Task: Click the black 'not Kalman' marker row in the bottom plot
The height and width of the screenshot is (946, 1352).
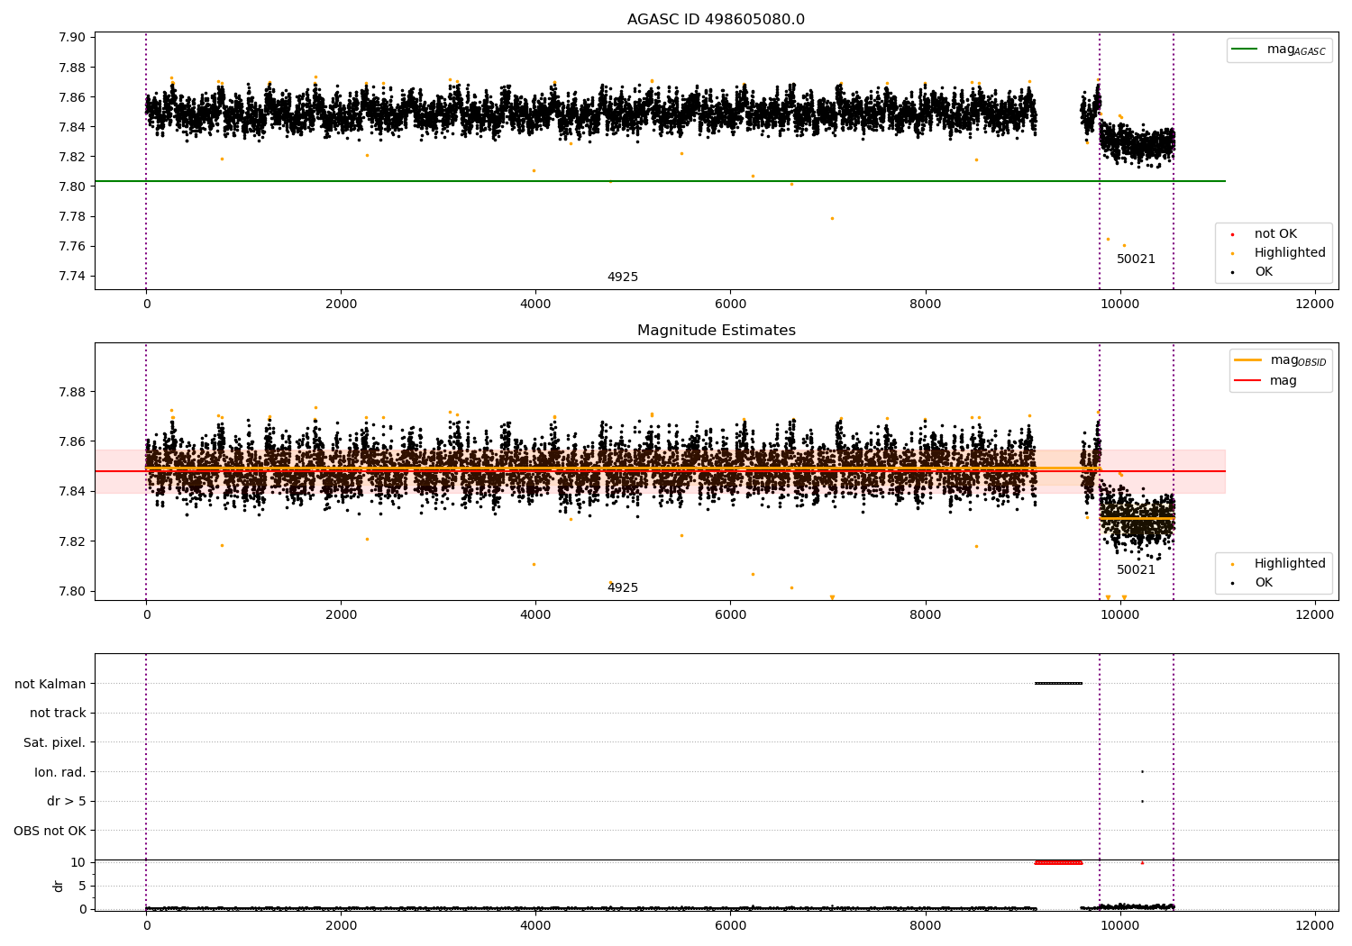Action: [x=1058, y=683]
